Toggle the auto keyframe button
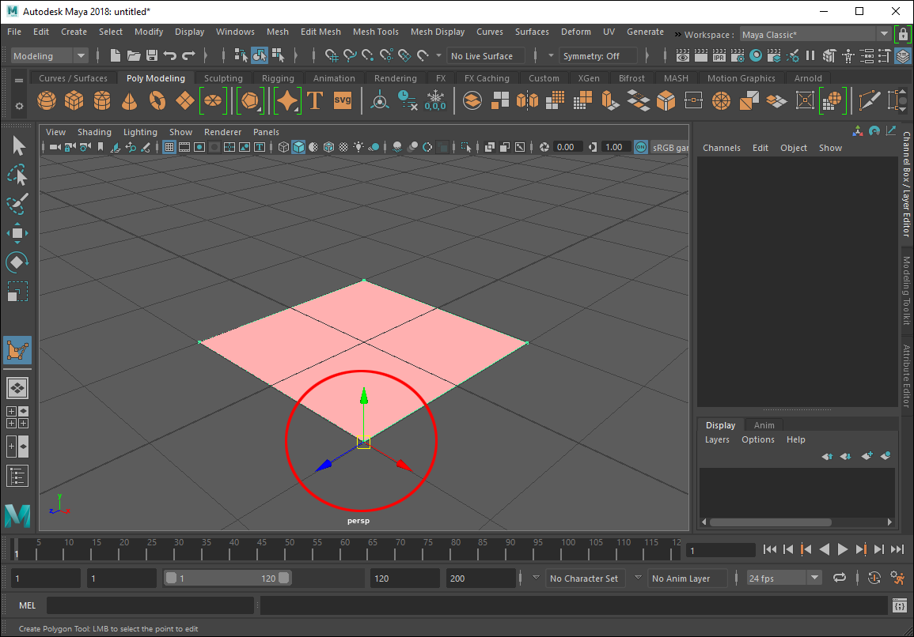The width and height of the screenshot is (914, 637). 874,579
